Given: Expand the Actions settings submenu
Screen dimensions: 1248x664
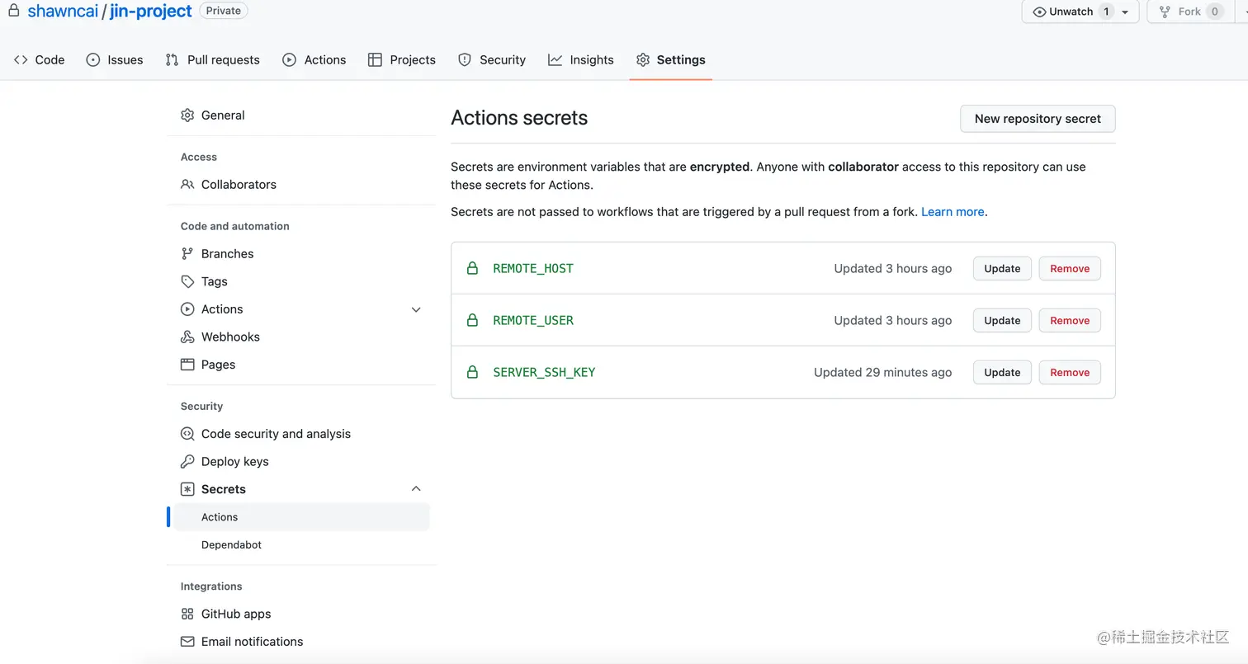Looking at the screenshot, I should click(416, 309).
